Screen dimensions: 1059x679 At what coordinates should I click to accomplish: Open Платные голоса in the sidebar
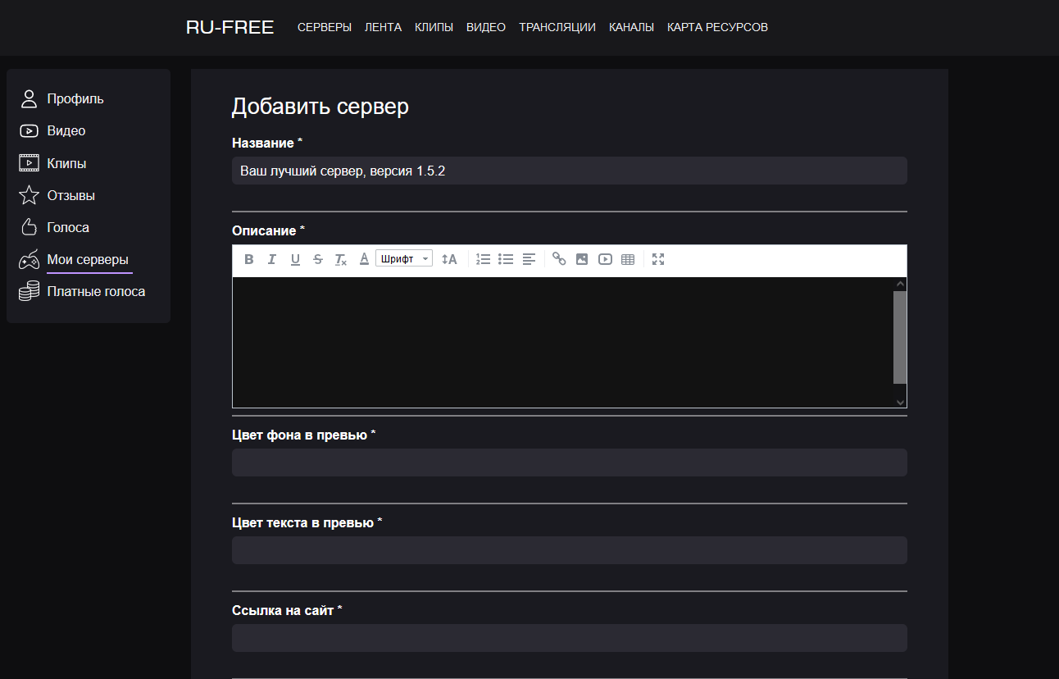click(96, 292)
